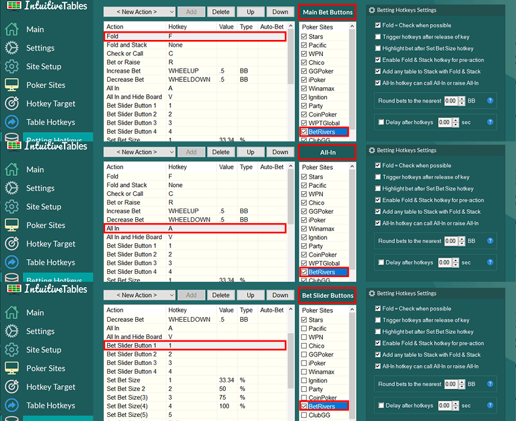The image size is (516, 421).
Task: Click Delay after hotkeys value field in All-In panel
Action: (445, 262)
